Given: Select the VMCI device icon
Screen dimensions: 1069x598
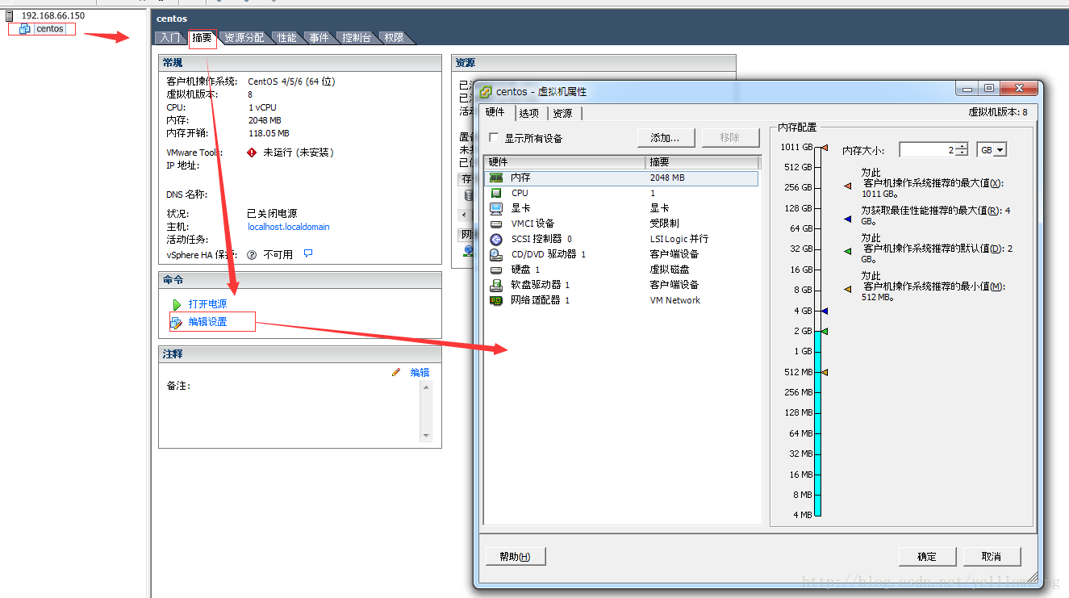Looking at the screenshot, I should (496, 224).
